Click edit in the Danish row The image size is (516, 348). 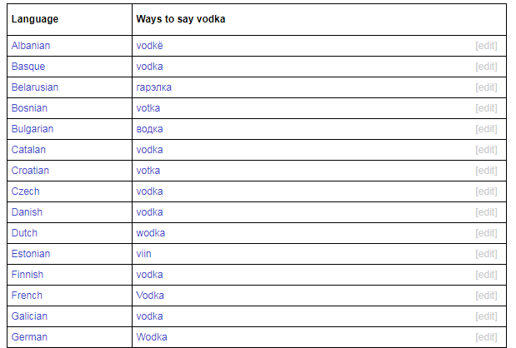point(486,212)
